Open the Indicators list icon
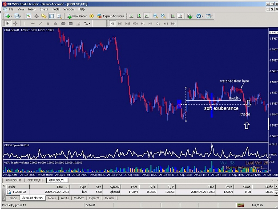278x209 pixels. tap(189, 16)
